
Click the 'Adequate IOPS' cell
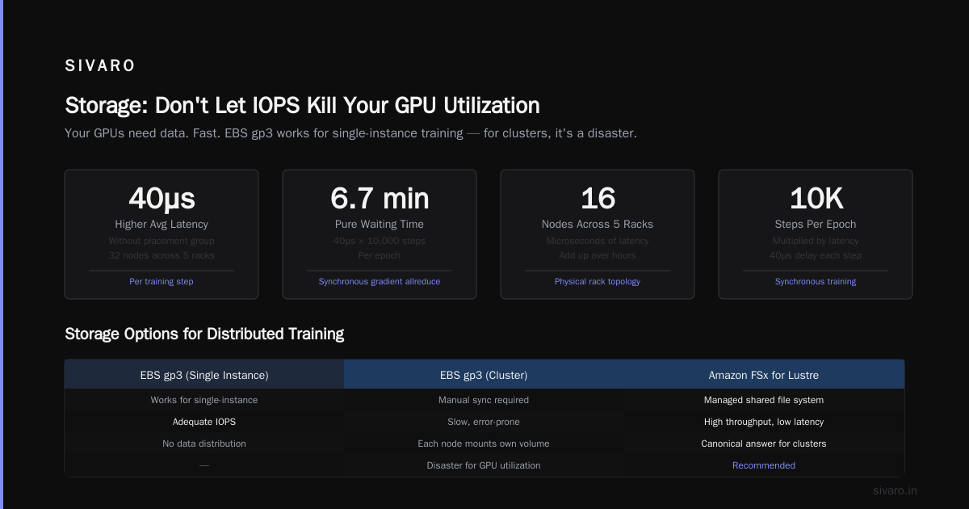click(204, 422)
